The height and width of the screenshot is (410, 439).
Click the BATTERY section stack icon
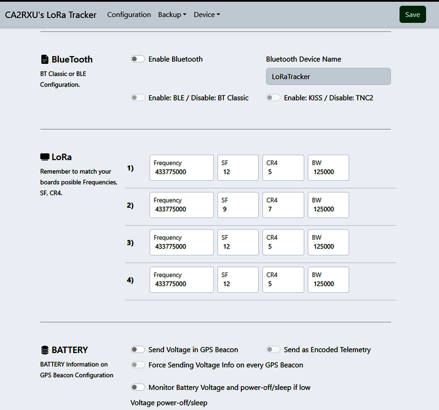(x=45, y=350)
